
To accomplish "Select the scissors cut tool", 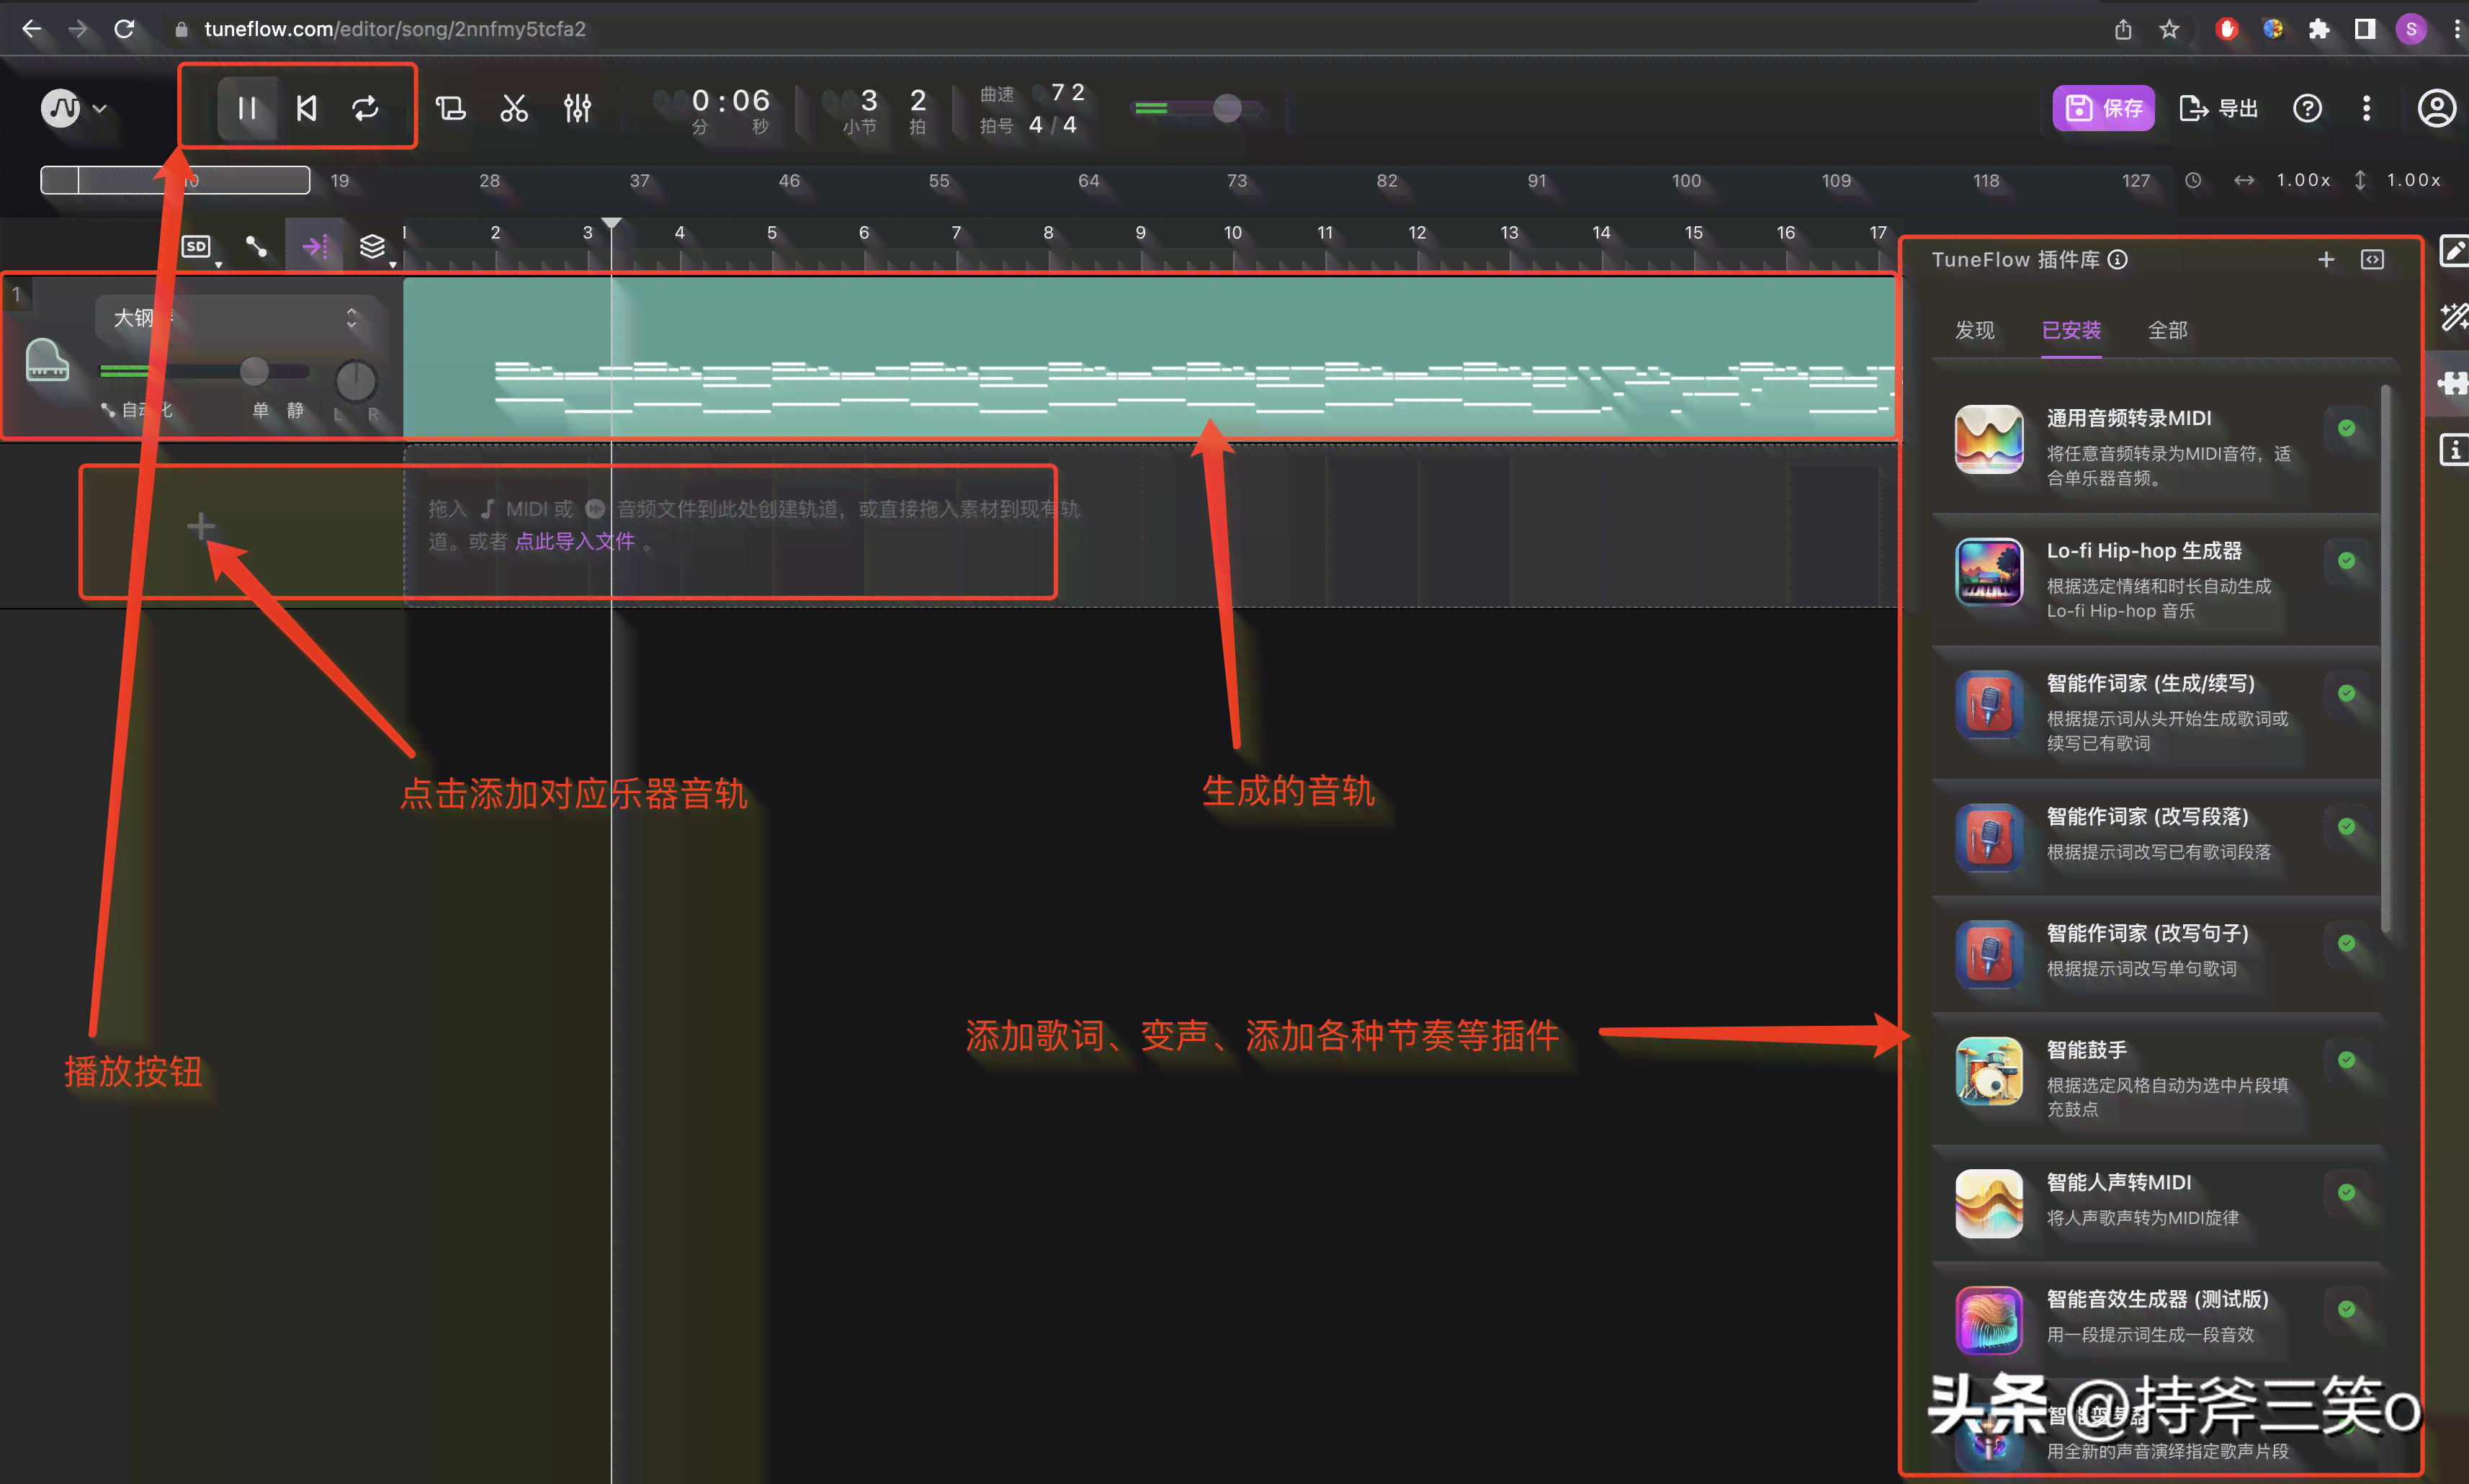I will tap(514, 108).
